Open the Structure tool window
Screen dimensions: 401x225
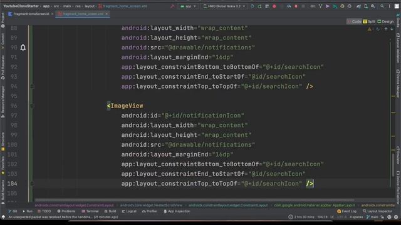[3, 141]
